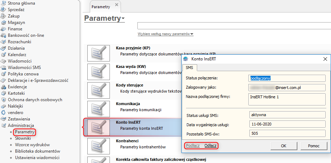Open the Zestawienia module icon
The image size is (331, 163).
3,119
